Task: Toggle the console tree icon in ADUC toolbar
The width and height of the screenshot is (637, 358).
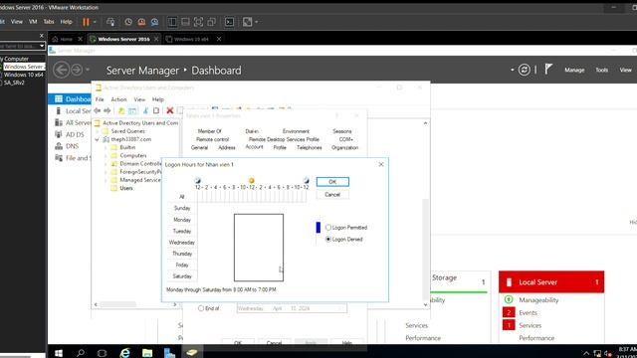Action: pos(132,110)
